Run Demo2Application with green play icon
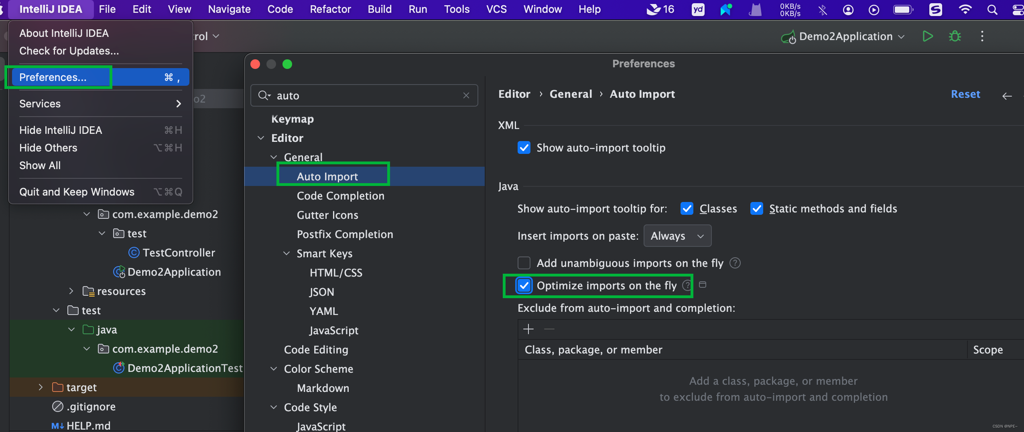This screenshot has height=432, width=1024. 927,36
